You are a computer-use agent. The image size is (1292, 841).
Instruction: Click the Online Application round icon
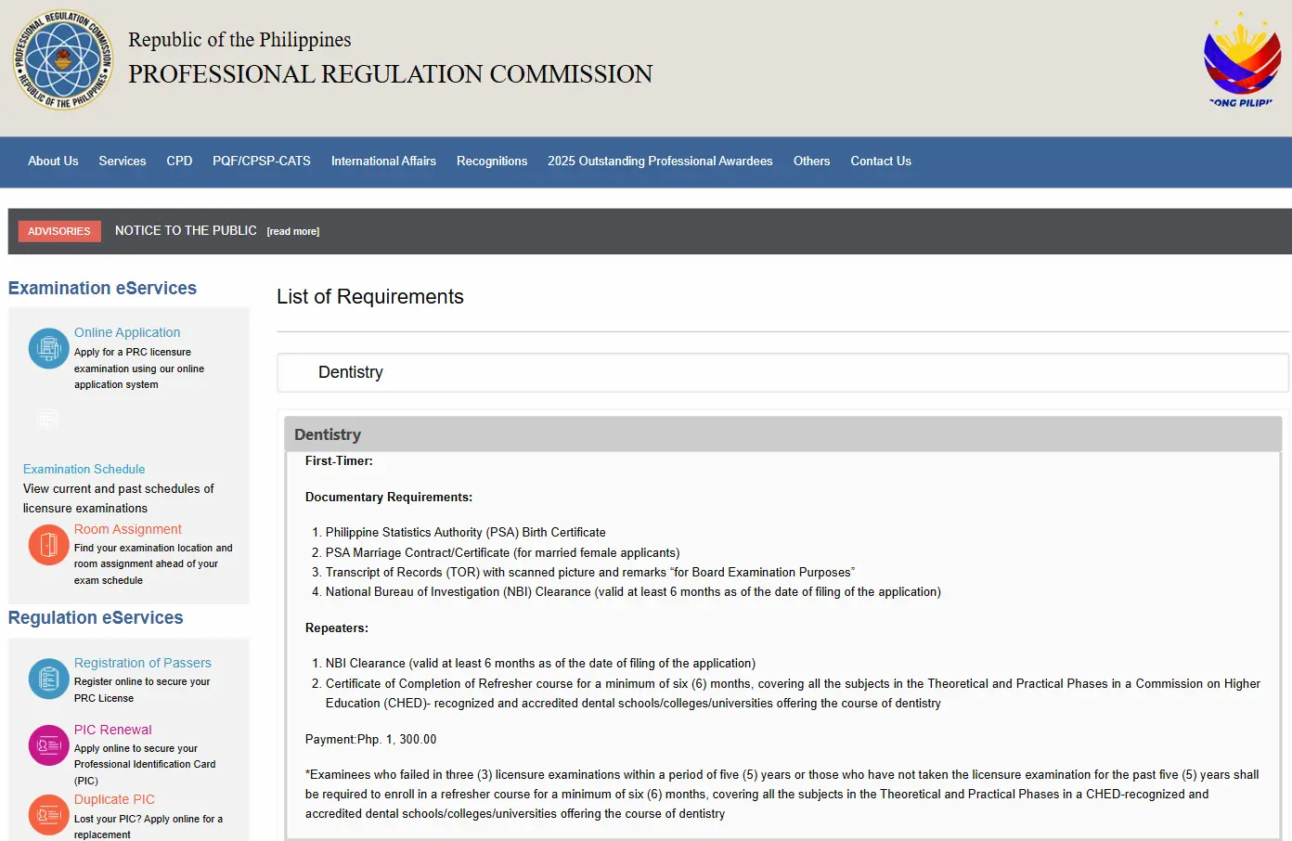(x=49, y=348)
